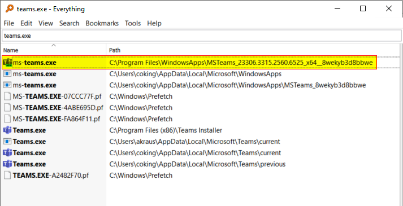Click the Everything magnifier icon in title bar

click(x=10, y=8)
